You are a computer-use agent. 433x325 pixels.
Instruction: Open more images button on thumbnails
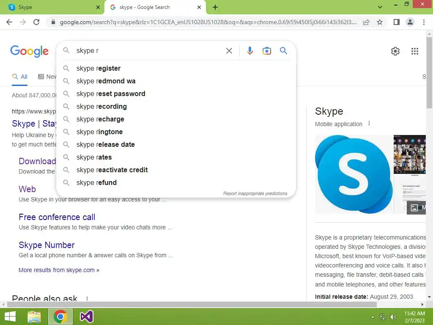[x=417, y=207]
